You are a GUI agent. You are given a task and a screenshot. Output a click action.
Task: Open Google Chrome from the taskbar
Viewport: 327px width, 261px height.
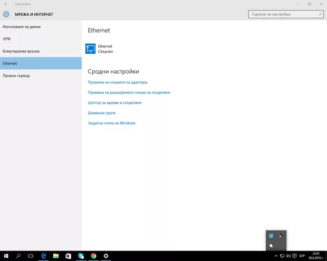click(x=93, y=256)
